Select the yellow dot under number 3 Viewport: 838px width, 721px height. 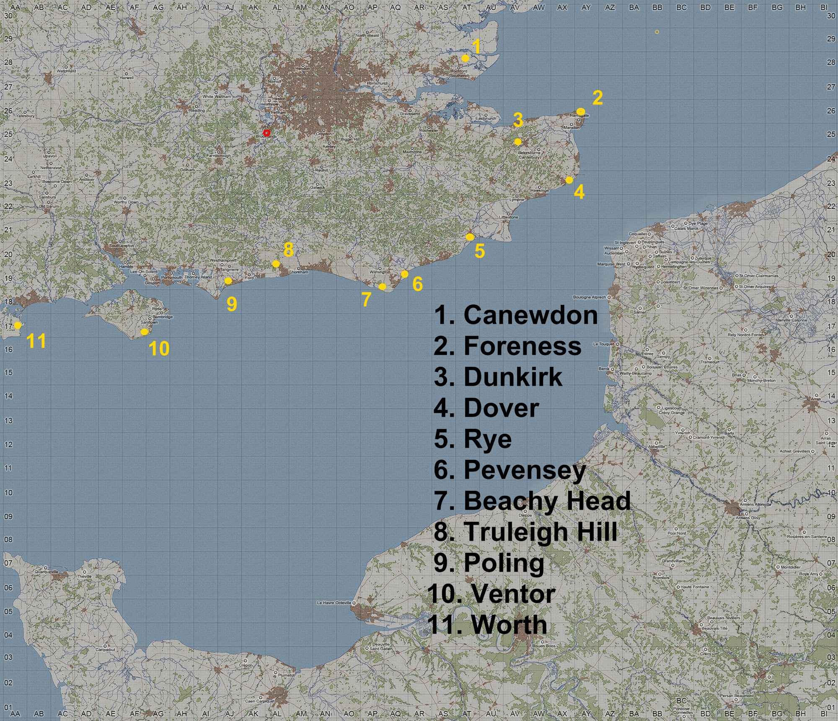coord(518,142)
